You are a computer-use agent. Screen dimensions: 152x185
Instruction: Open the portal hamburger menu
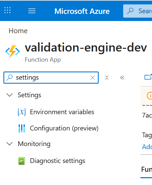tap(32, 11)
